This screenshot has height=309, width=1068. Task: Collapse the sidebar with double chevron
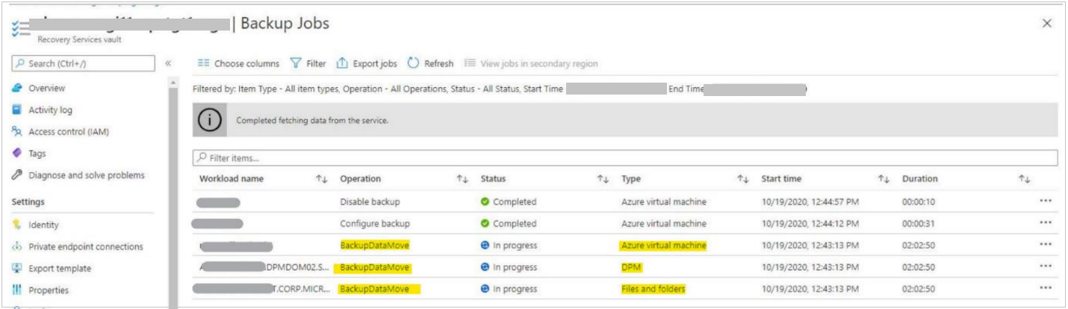(167, 64)
